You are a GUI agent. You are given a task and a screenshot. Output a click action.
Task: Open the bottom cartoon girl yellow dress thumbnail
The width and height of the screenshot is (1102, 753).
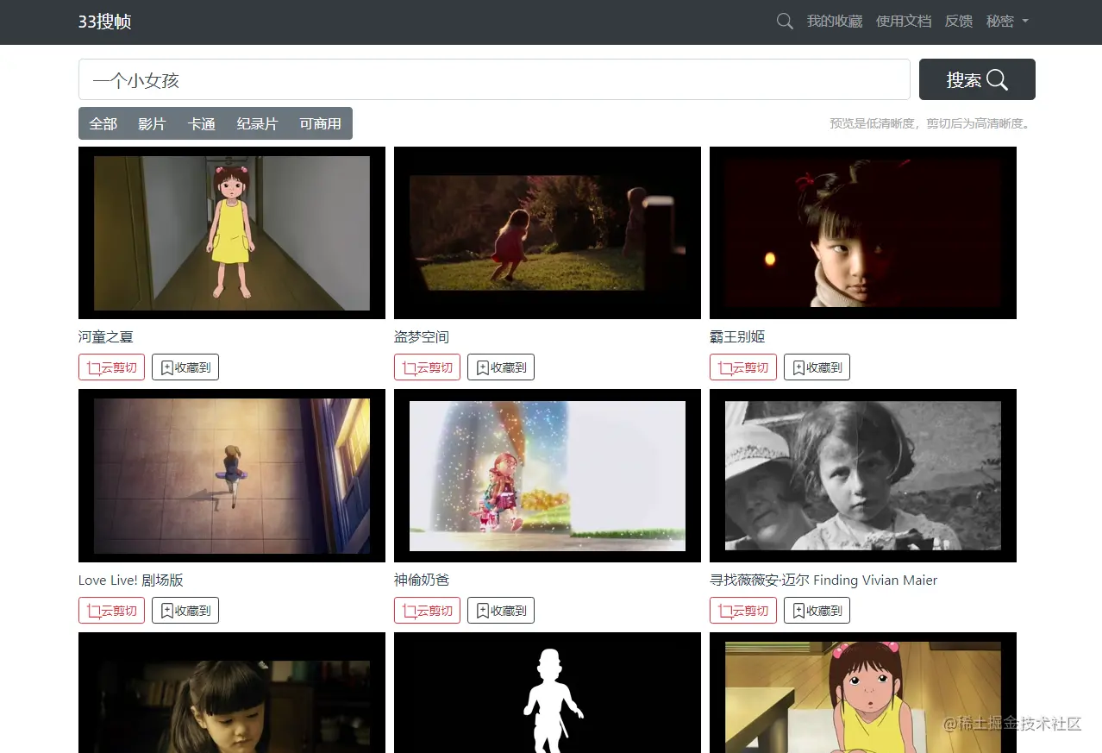pyautogui.click(x=863, y=693)
